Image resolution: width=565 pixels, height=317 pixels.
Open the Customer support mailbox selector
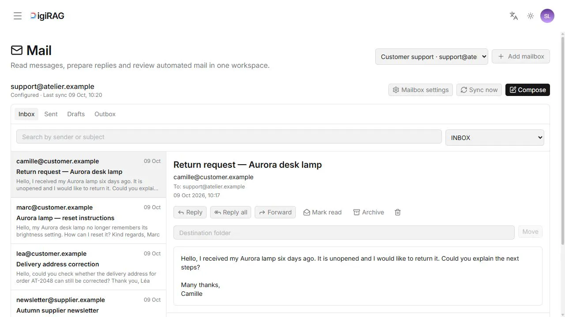(432, 57)
